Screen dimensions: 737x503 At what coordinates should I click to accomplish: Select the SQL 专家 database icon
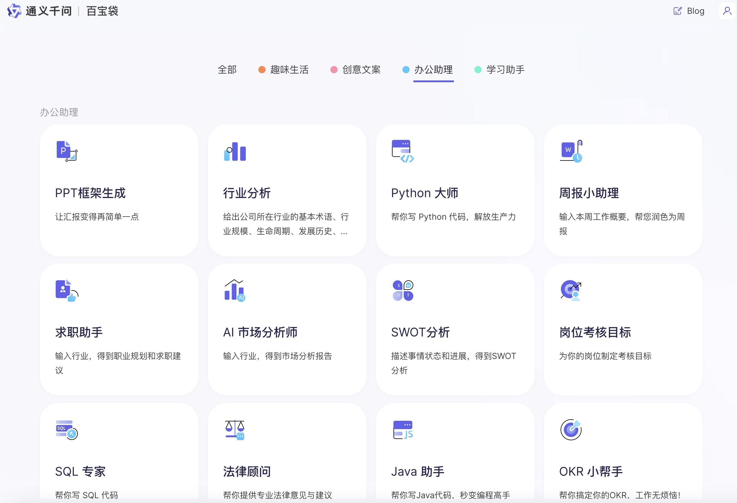pos(65,430)
